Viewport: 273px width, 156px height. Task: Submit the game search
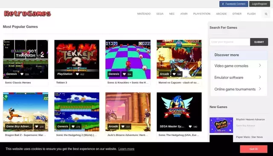[x=259, y=42]
